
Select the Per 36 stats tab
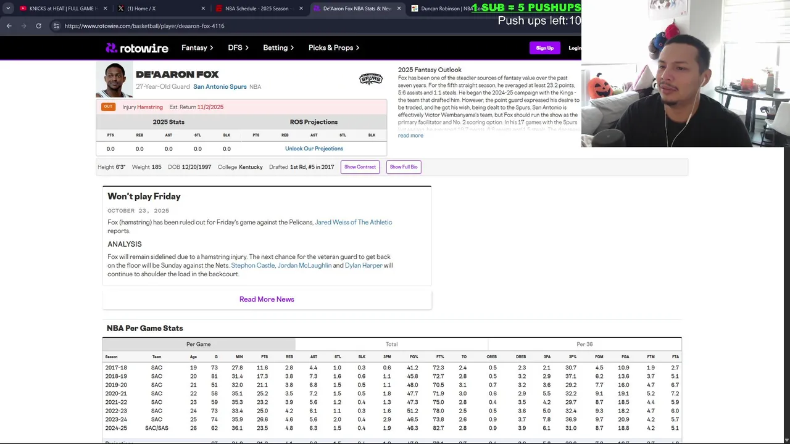pyautogui.click(x=584, y=344)
